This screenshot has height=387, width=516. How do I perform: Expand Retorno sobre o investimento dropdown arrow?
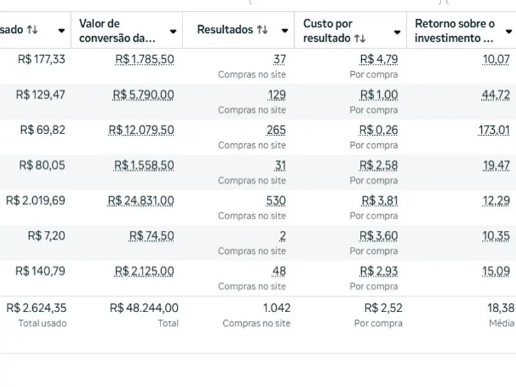click(508, 31)
